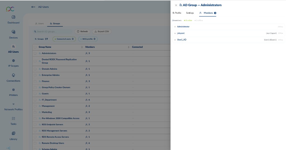The image size is (286, 150).
Task: Open the Remote Desktop Users group
Action: pos(53,143)
